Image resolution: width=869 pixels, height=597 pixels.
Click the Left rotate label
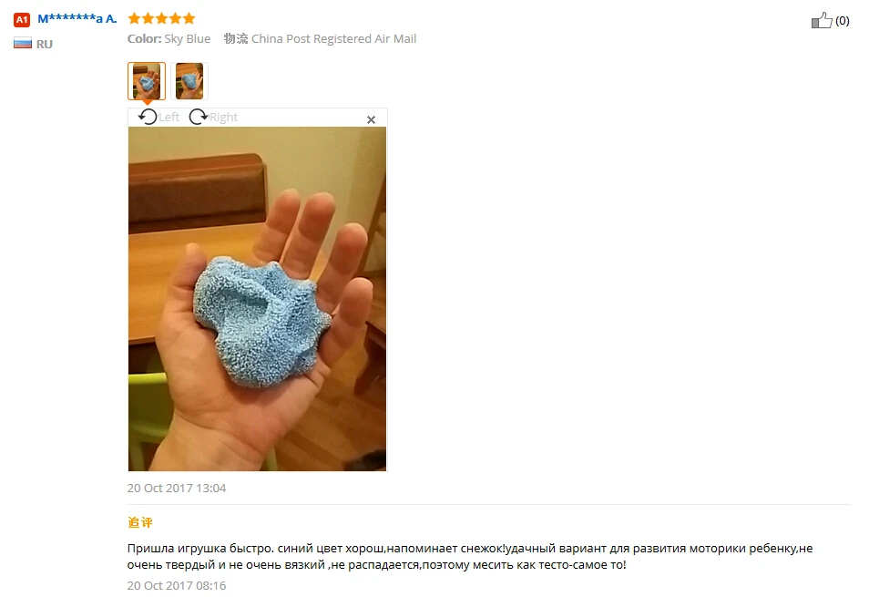tap(169, 117)
